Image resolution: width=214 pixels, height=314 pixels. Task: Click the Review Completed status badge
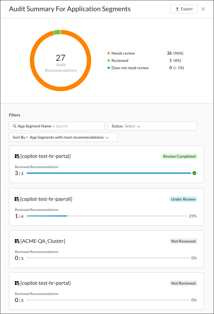pyautogui.click(x=179, y=156)
